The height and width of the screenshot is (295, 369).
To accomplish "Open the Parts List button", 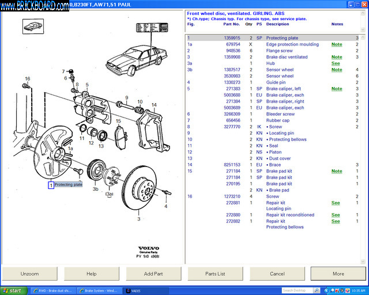I will (215, 274).
